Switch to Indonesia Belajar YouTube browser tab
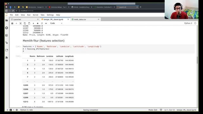203x114 pixels. [59, 7]
